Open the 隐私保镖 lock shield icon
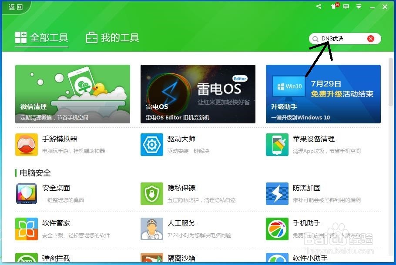This screenshot has height=265, width=396. (152, 194)
